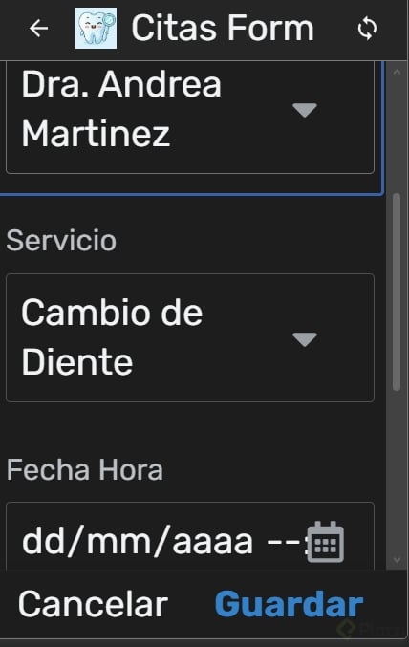Click the Fecha Hora field label
Screen dimensions: 409x647
tap(85, 470)
